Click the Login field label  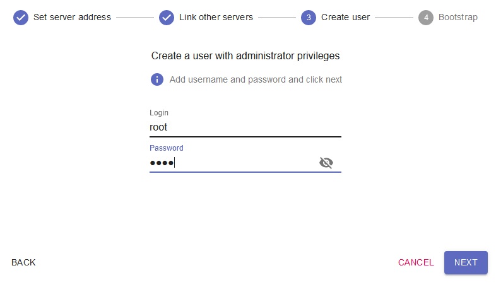pos(159,113)
